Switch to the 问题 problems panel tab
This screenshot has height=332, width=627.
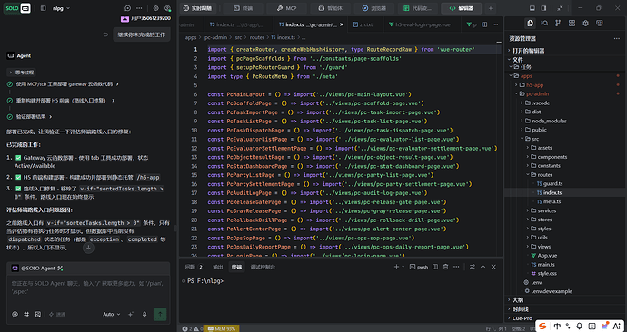point(194,267)
